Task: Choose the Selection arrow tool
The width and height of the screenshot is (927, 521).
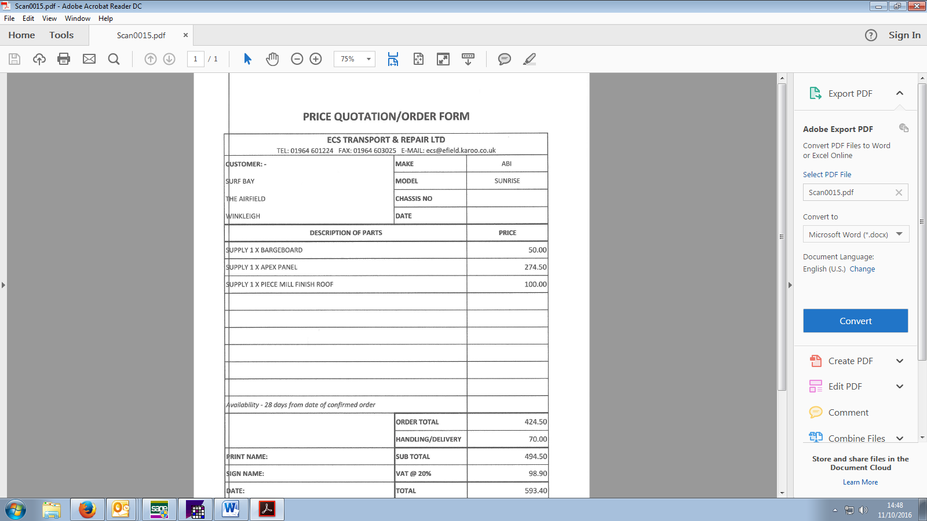Action: point(247,59)
